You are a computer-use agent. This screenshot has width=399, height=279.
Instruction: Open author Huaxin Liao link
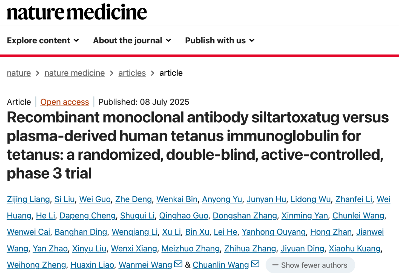(92, 265)
